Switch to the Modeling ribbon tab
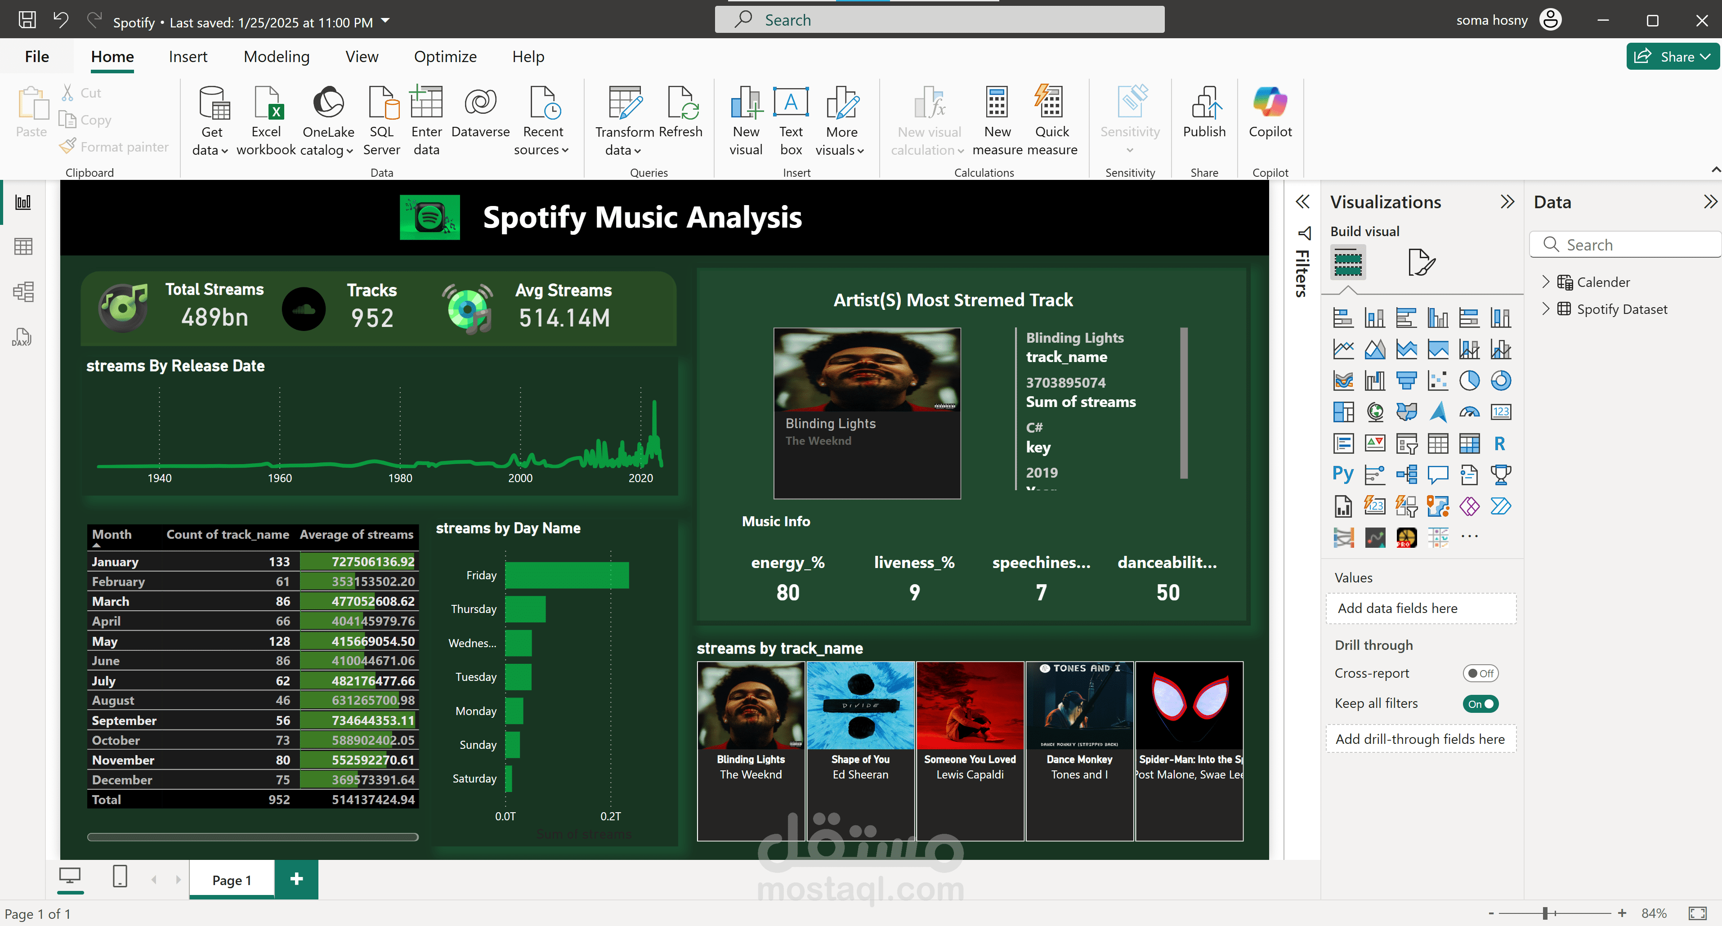This screenshot has height=926, width=1722. click(x=277, y=57)
